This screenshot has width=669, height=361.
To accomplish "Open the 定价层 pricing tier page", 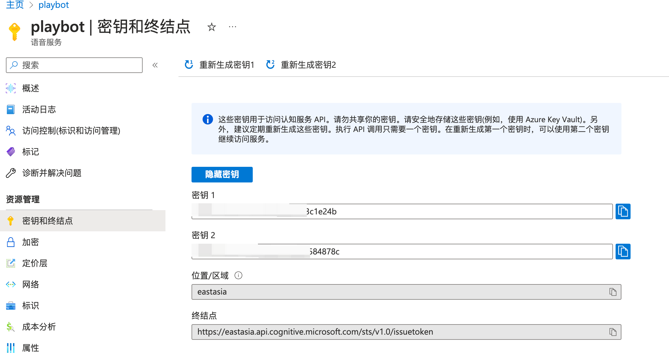I will point(35,263).
